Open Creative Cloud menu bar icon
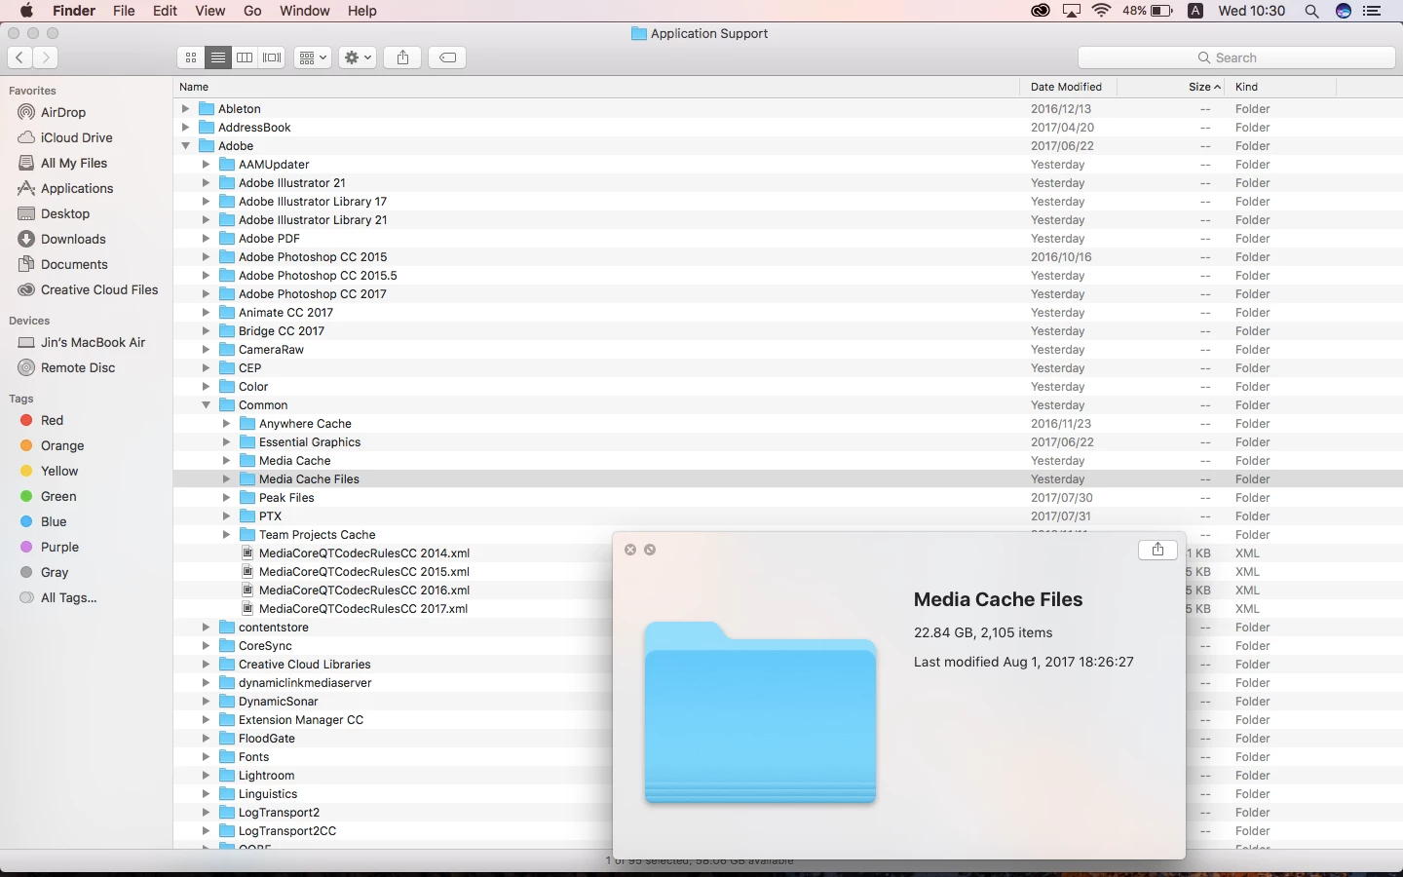Viewport: 1403px width, 877px height. click(x=1041, y=11)
